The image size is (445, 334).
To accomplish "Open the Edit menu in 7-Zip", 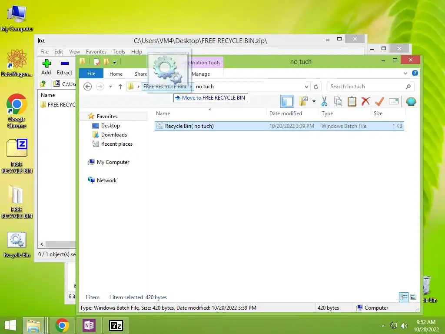I will pos(59,52).
